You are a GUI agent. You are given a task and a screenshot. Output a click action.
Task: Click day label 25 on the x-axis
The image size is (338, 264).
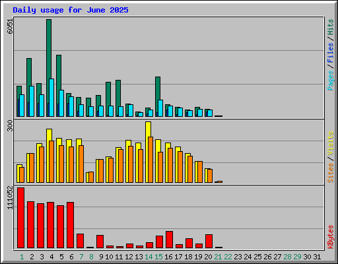click(x=257, y=257)
